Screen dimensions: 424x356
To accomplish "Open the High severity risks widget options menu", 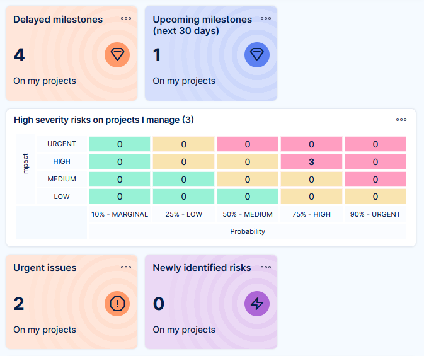I will (x=401, y=120).
